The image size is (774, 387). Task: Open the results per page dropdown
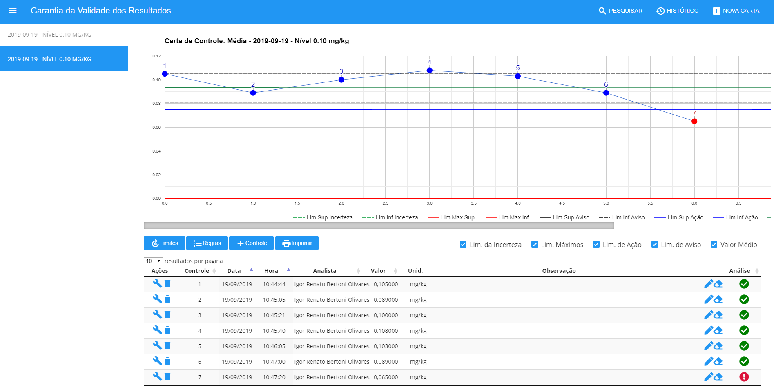153,261
